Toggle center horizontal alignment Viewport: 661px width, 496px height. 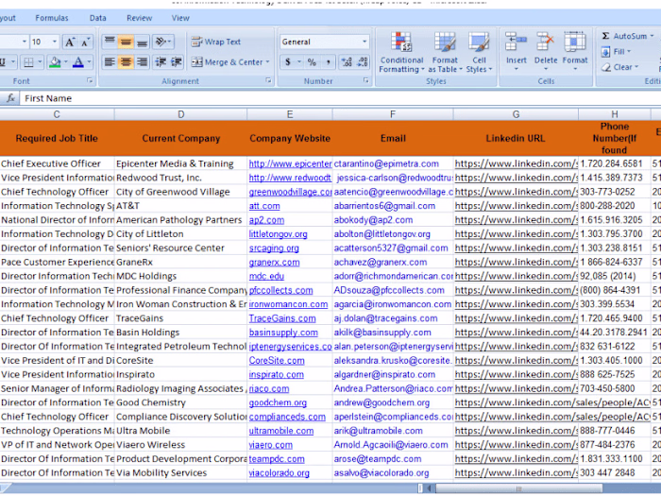[x=126, y=62]
